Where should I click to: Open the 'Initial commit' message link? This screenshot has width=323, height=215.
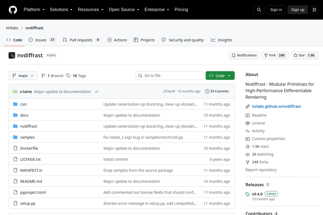(116, 159)
